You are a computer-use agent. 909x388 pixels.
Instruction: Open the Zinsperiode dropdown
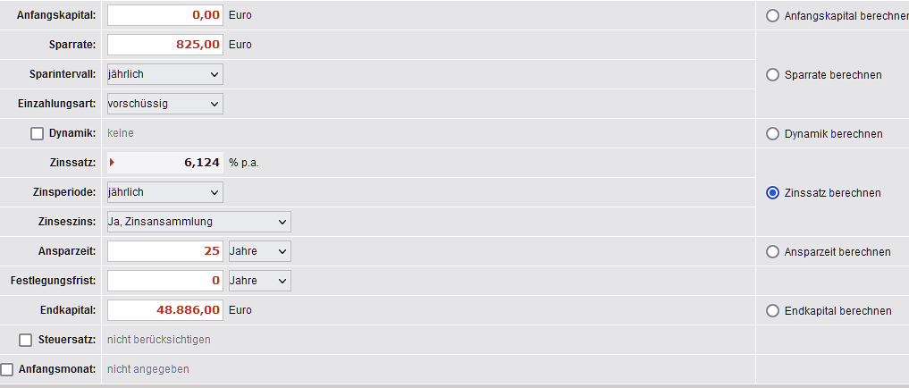[164, 192]
